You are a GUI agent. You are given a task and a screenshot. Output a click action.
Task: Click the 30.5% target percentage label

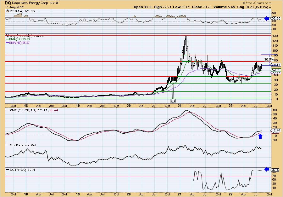(x=269, y=59)
